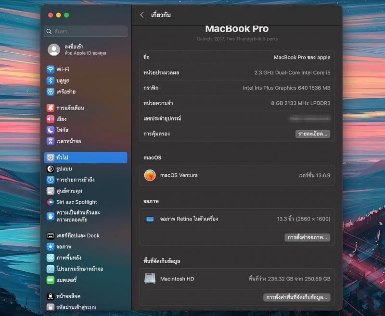Open Accessibility (การช่วยการเข้าถึง) icon

[x=51, y=180]
